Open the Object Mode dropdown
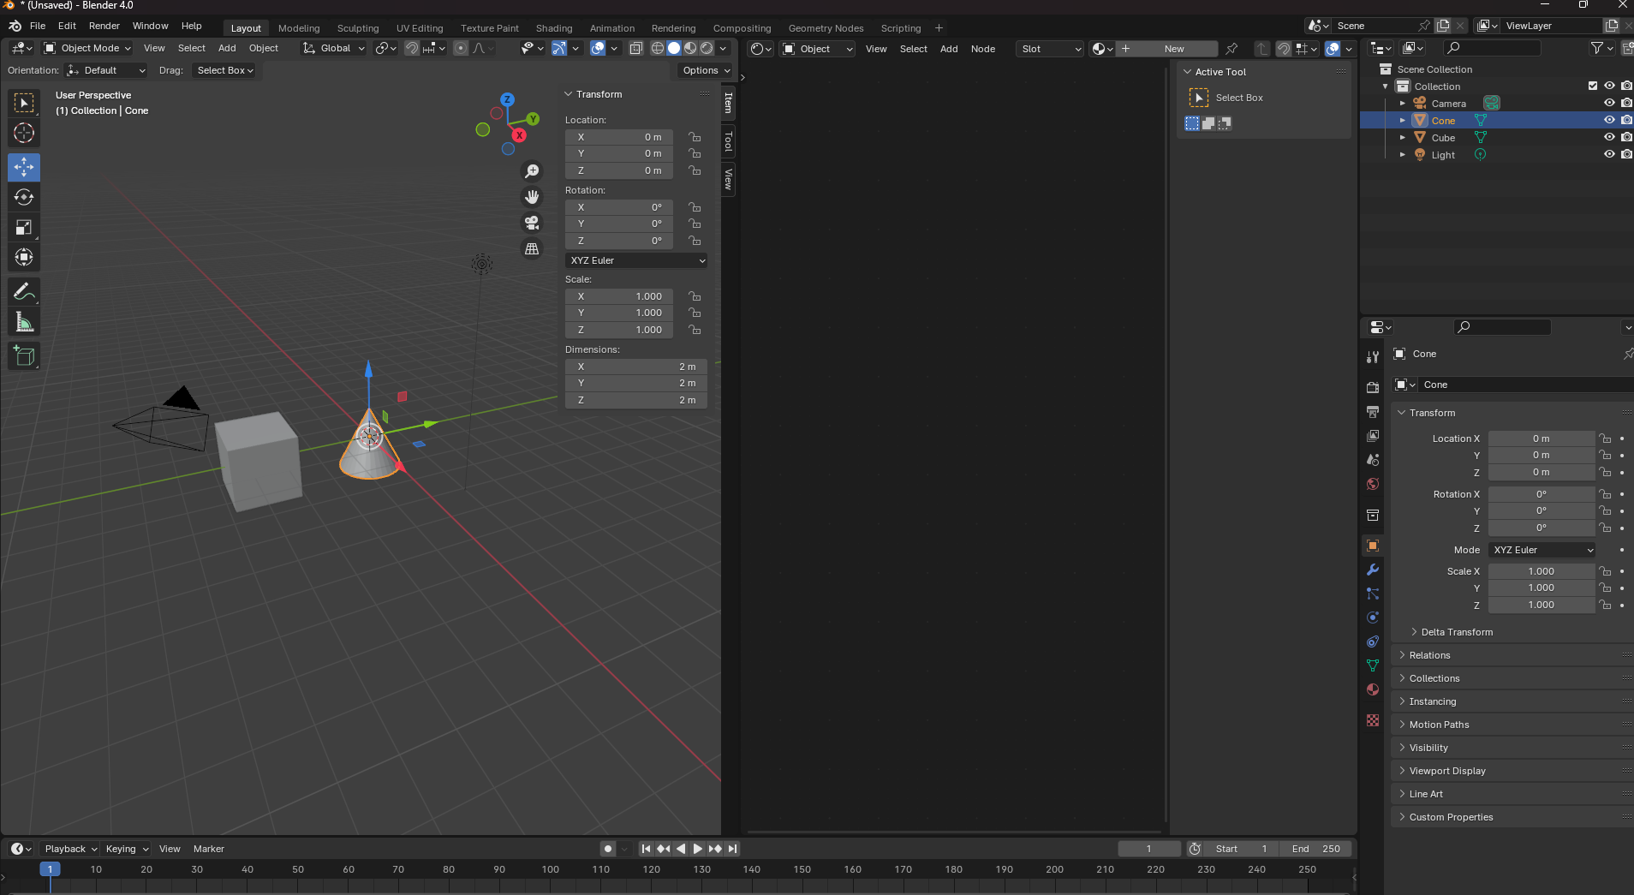This screenshot has width=1634, height=895. [87, 49]
